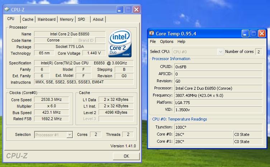Click the Core Temp title bar icon

[152, 33]
